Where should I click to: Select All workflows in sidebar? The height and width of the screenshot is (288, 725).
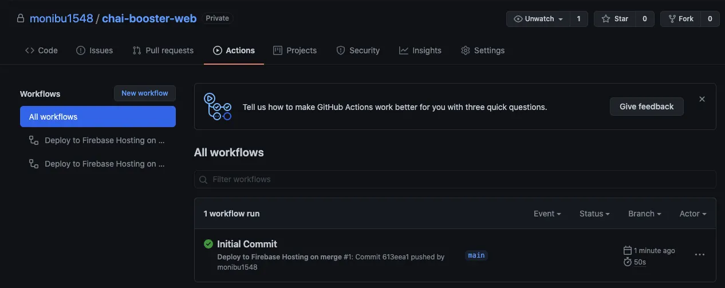pos(98,117)
